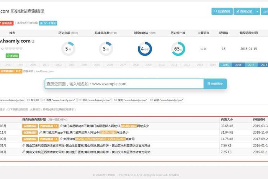Click the 查询历史 search button

[x=215, y=84]
